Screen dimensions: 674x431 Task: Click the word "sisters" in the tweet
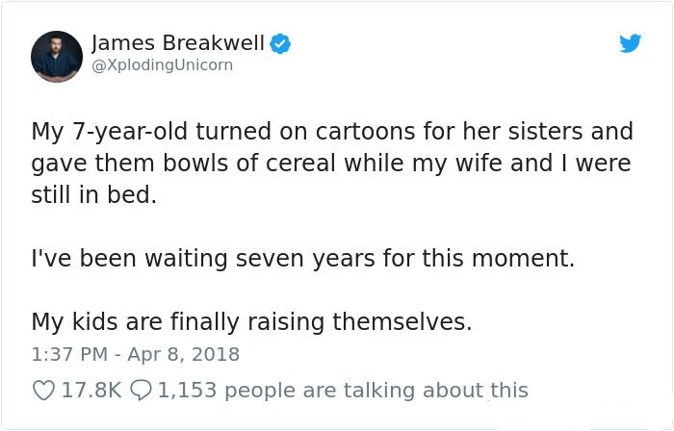[x=546, y=131]
